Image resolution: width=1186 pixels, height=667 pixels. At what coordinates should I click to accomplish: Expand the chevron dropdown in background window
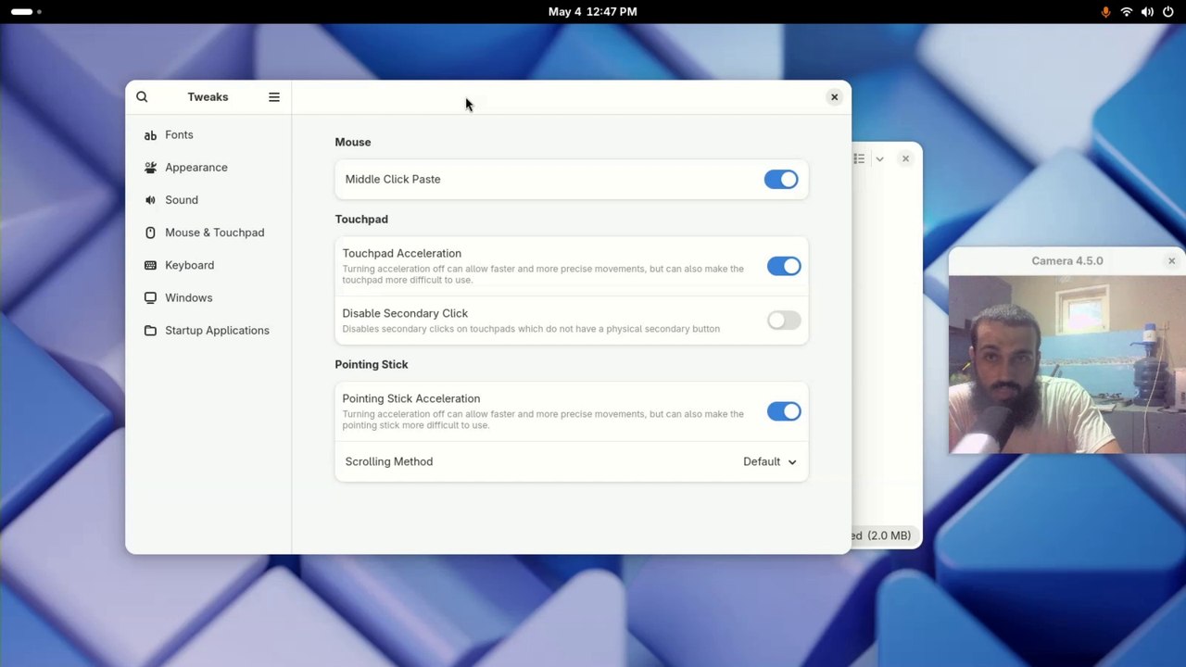[x=879, y=159]
